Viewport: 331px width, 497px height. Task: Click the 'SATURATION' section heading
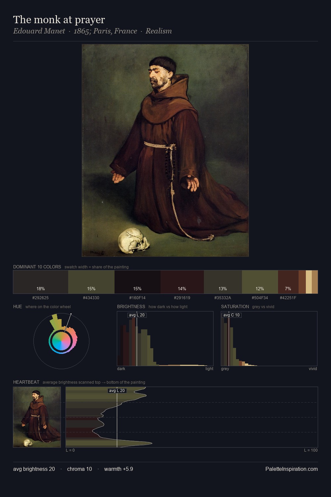[x=235, y=307]
